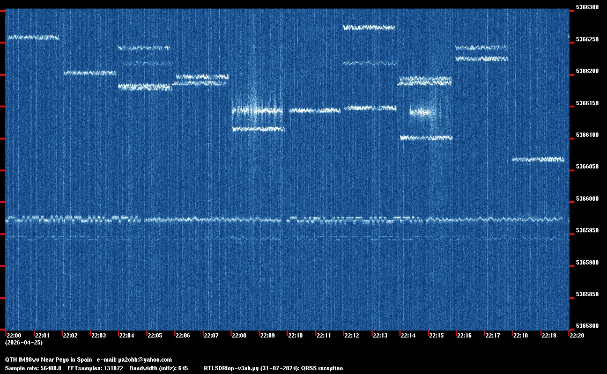
Task: Select the 22:11 time label
Action: coord(324,335)
